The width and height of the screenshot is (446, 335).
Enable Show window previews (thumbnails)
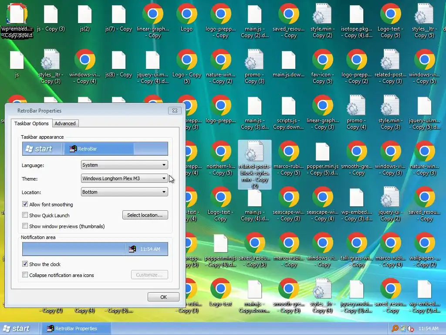tap(25, 226)
